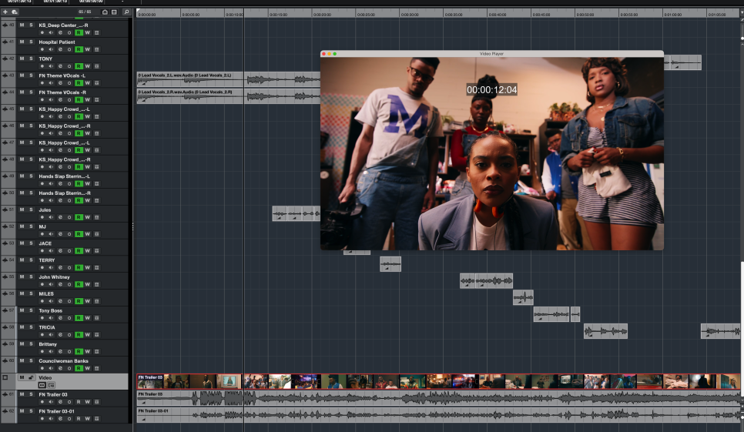Select the audio clip on the MILES track
The height and width of the screenshot is (432, 744).
point(523,297)
